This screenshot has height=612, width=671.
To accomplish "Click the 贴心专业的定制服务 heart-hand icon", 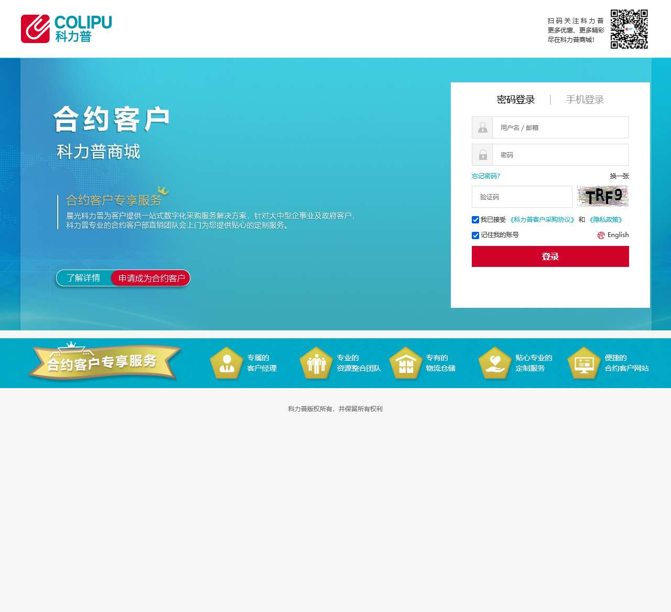I will (x=495, y=363).
